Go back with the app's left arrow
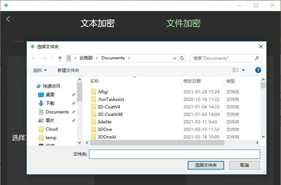281x185 pixels. pos(8,19)
